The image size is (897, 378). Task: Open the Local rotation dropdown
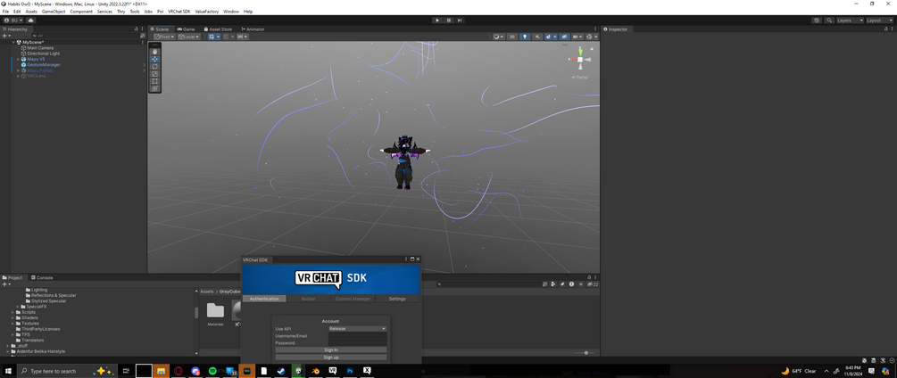click(x=189, y=37)
